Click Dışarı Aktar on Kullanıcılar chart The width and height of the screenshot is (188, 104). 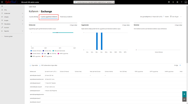point(73,25)
